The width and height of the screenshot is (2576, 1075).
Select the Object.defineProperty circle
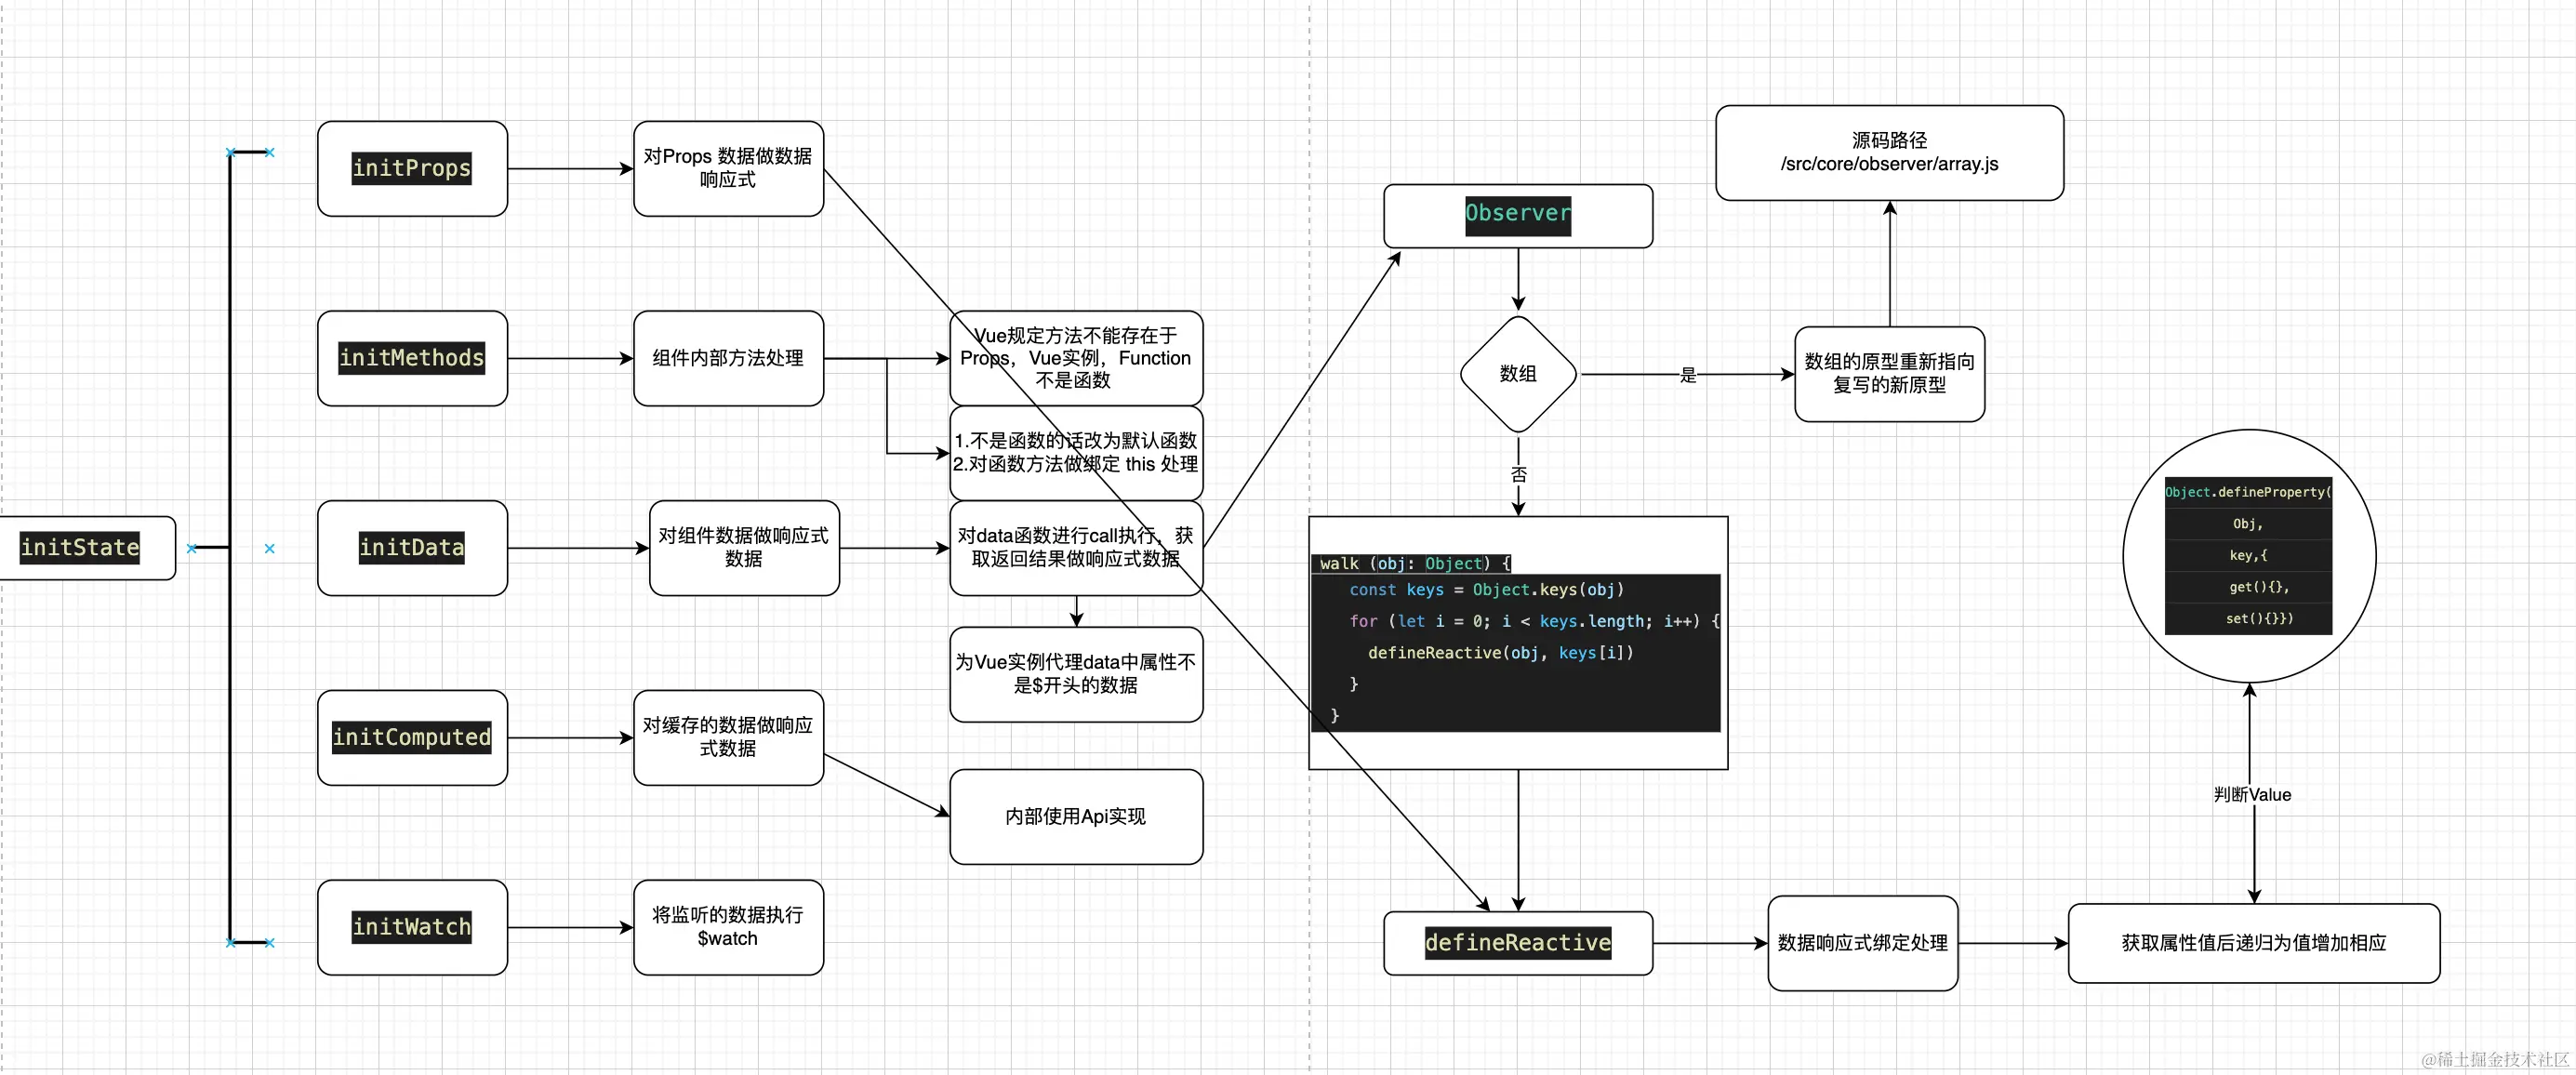coord(2248,556)
